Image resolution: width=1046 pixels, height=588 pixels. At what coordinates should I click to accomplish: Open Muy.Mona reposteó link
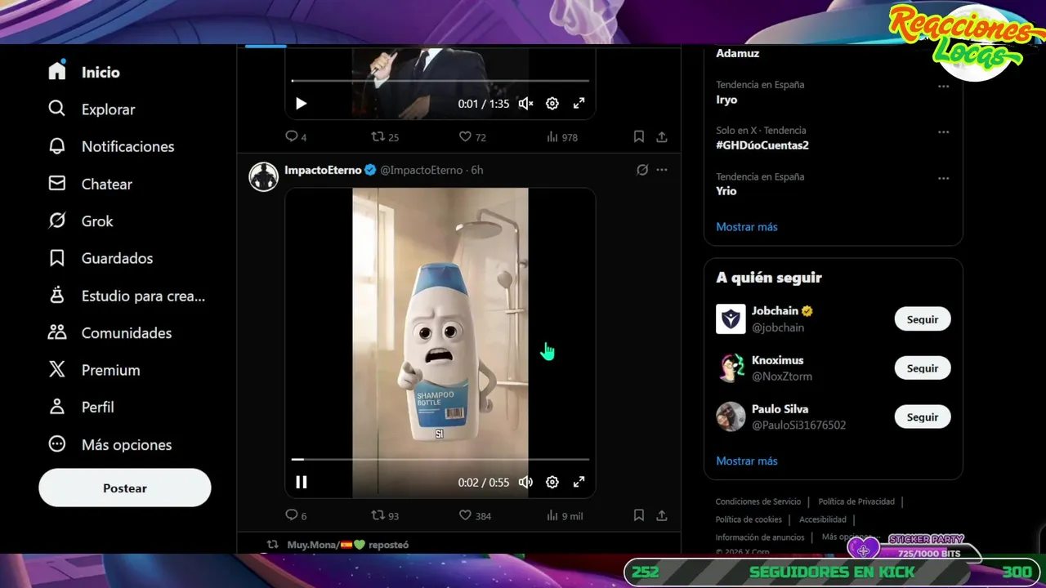[348, 545]
